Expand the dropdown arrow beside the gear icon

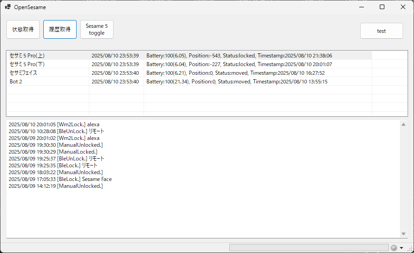pos(402,248)
